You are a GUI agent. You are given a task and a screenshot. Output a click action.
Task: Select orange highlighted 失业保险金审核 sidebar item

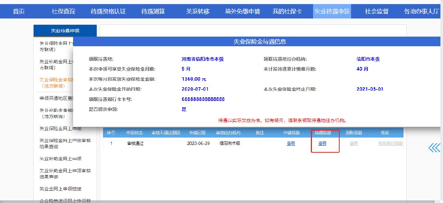pyautogui.click(x=56, y=82)
